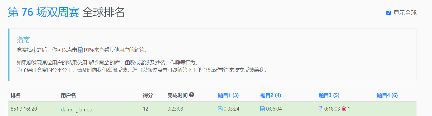View submitted code icon beside 0:06:04
This screenshot has height=116, width=432.
pos(262,109)
